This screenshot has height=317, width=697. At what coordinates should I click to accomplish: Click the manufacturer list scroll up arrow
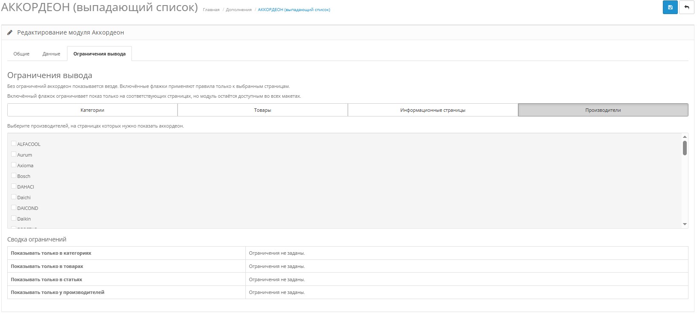point(685,137)
